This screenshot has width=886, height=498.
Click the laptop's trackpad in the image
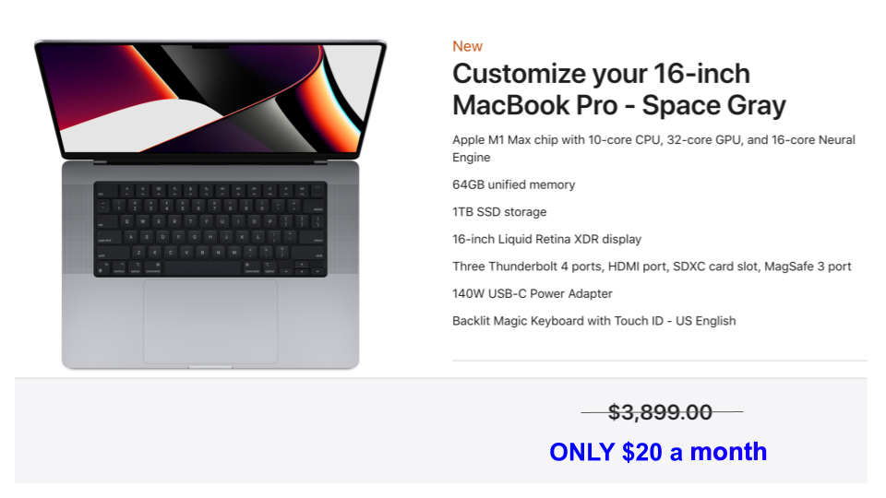click(x=210, y=321)
